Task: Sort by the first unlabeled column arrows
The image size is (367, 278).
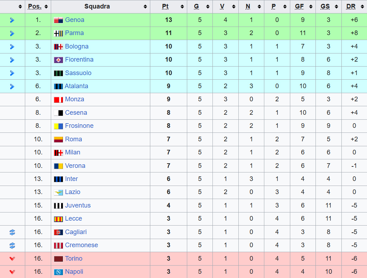Action: [x=20, y=6]
